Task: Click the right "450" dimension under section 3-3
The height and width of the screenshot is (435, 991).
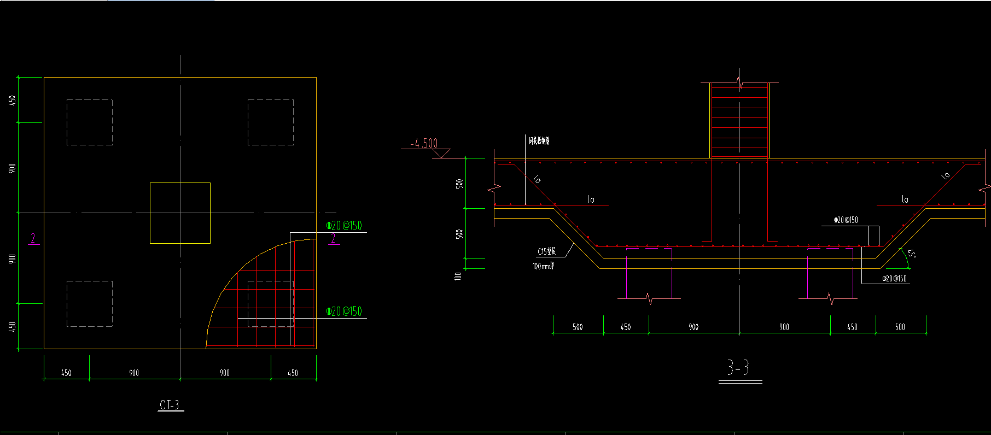Action: 852,327
